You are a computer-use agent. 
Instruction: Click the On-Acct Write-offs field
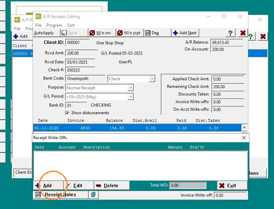(228, 110)
